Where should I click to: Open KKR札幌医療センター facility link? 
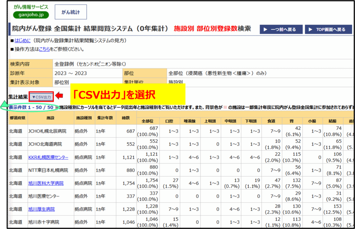[48, 157]
